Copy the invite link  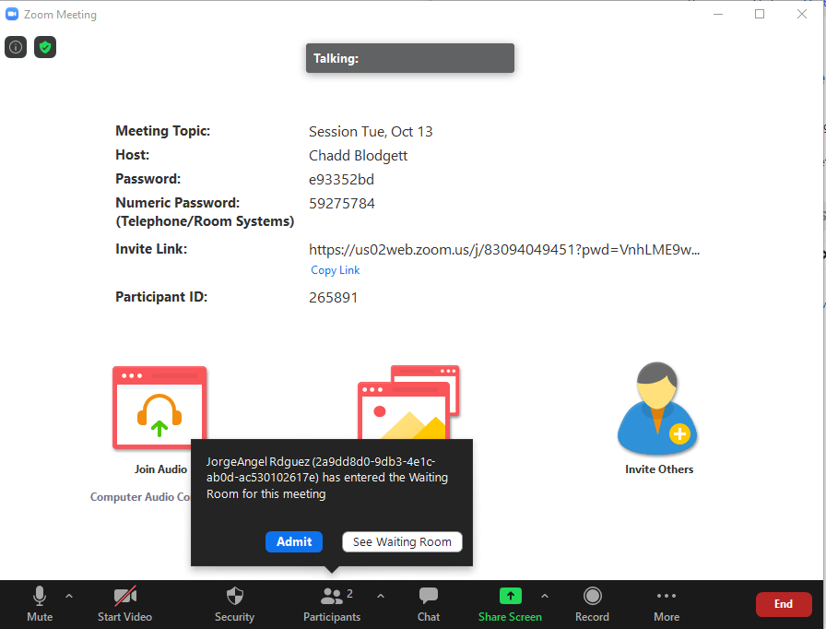(335, 270)
